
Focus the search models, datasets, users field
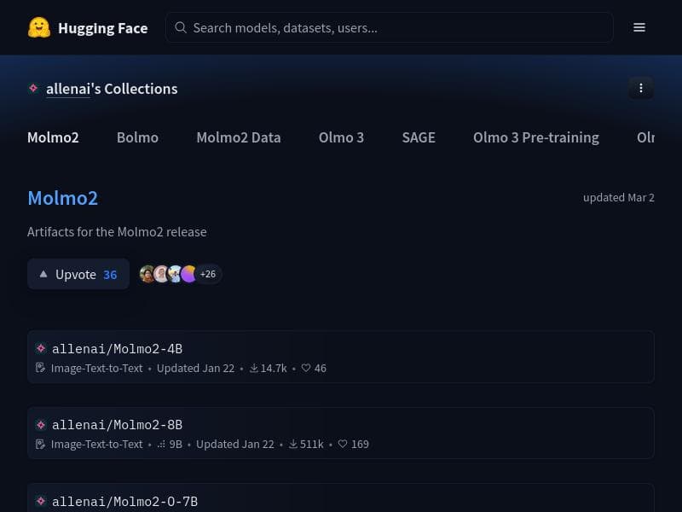(390, 27)
